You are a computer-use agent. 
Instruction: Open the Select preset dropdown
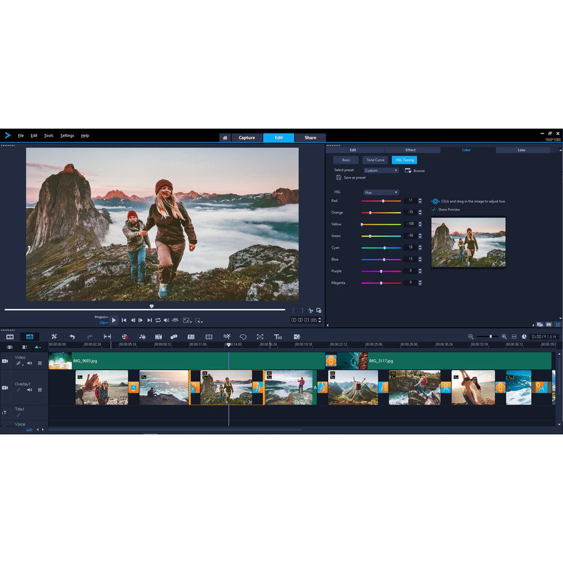(x=381, y=170)
